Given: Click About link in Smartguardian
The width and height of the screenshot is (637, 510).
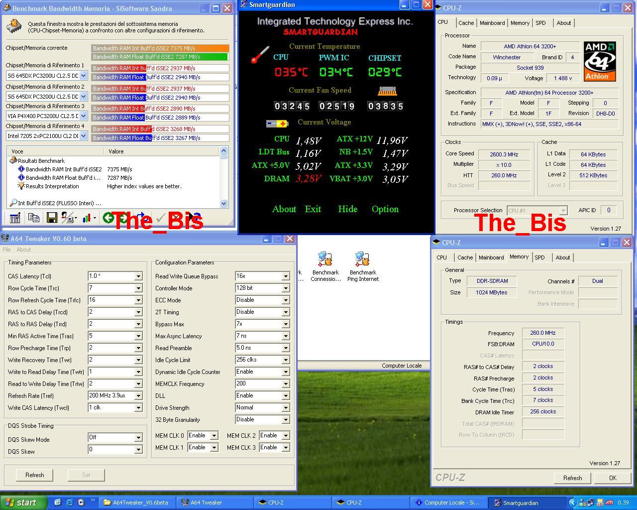Looking at the screenshot, I should [x=284, y=209].
